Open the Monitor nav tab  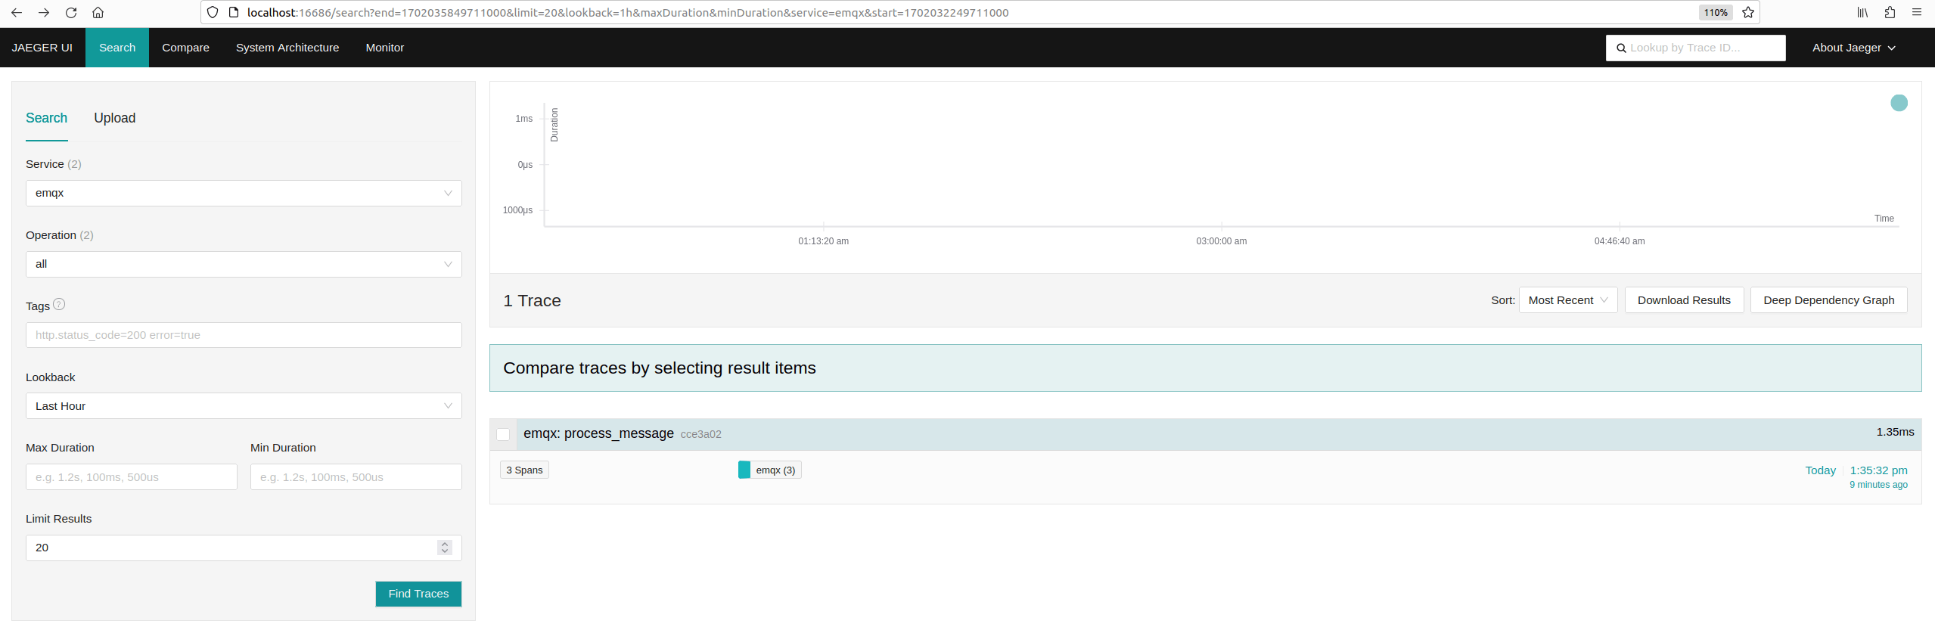(385, 48)
